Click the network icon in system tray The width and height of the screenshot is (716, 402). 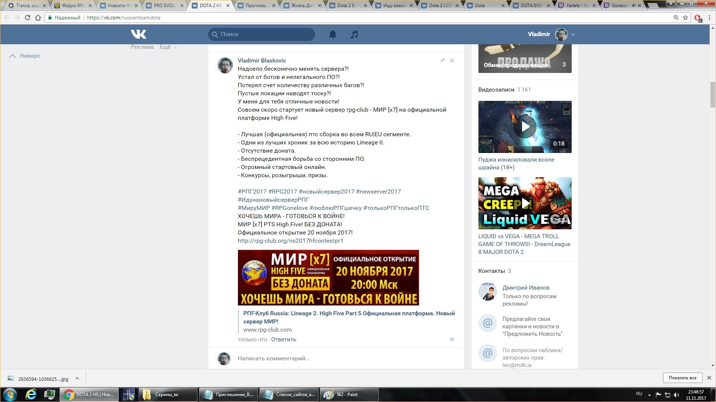[668, 395]
